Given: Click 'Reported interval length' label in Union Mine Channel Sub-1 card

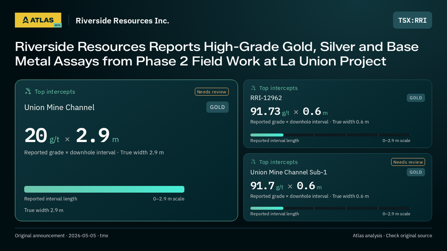Looking at the screenshot, I should pos(275,214).
